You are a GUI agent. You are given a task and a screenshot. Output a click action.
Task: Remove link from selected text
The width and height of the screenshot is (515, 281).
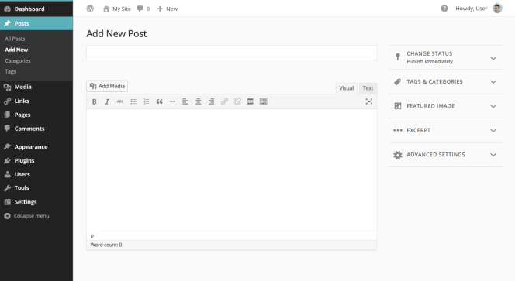pyautogui.click(x=237, y=101)
